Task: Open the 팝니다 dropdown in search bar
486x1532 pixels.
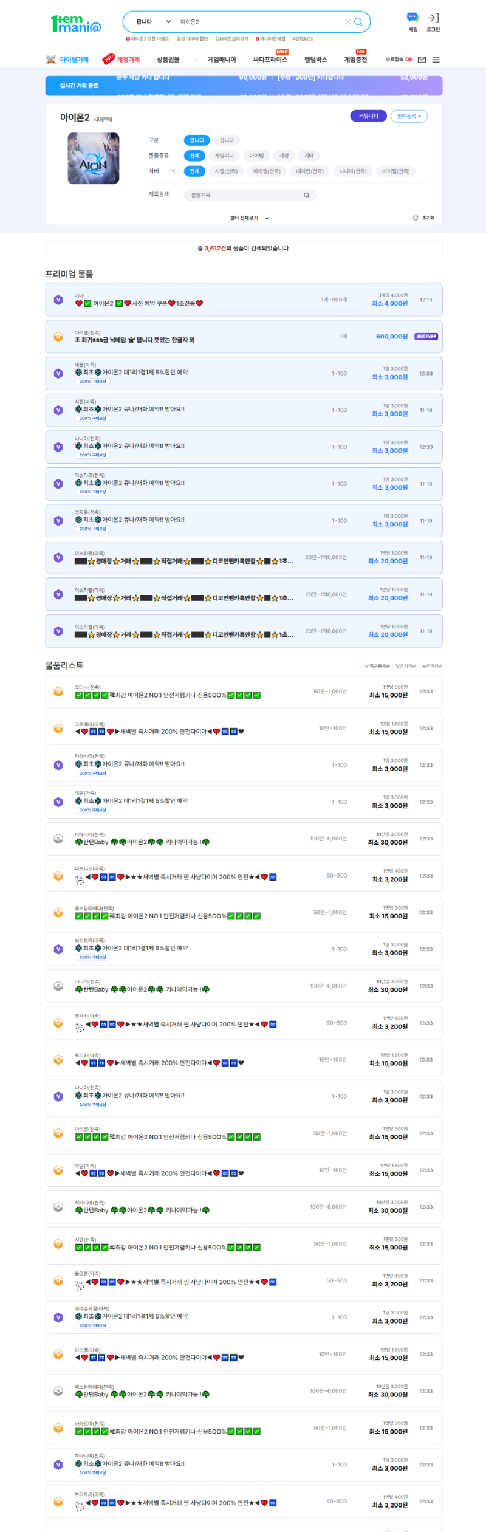Action: (153, 22)
